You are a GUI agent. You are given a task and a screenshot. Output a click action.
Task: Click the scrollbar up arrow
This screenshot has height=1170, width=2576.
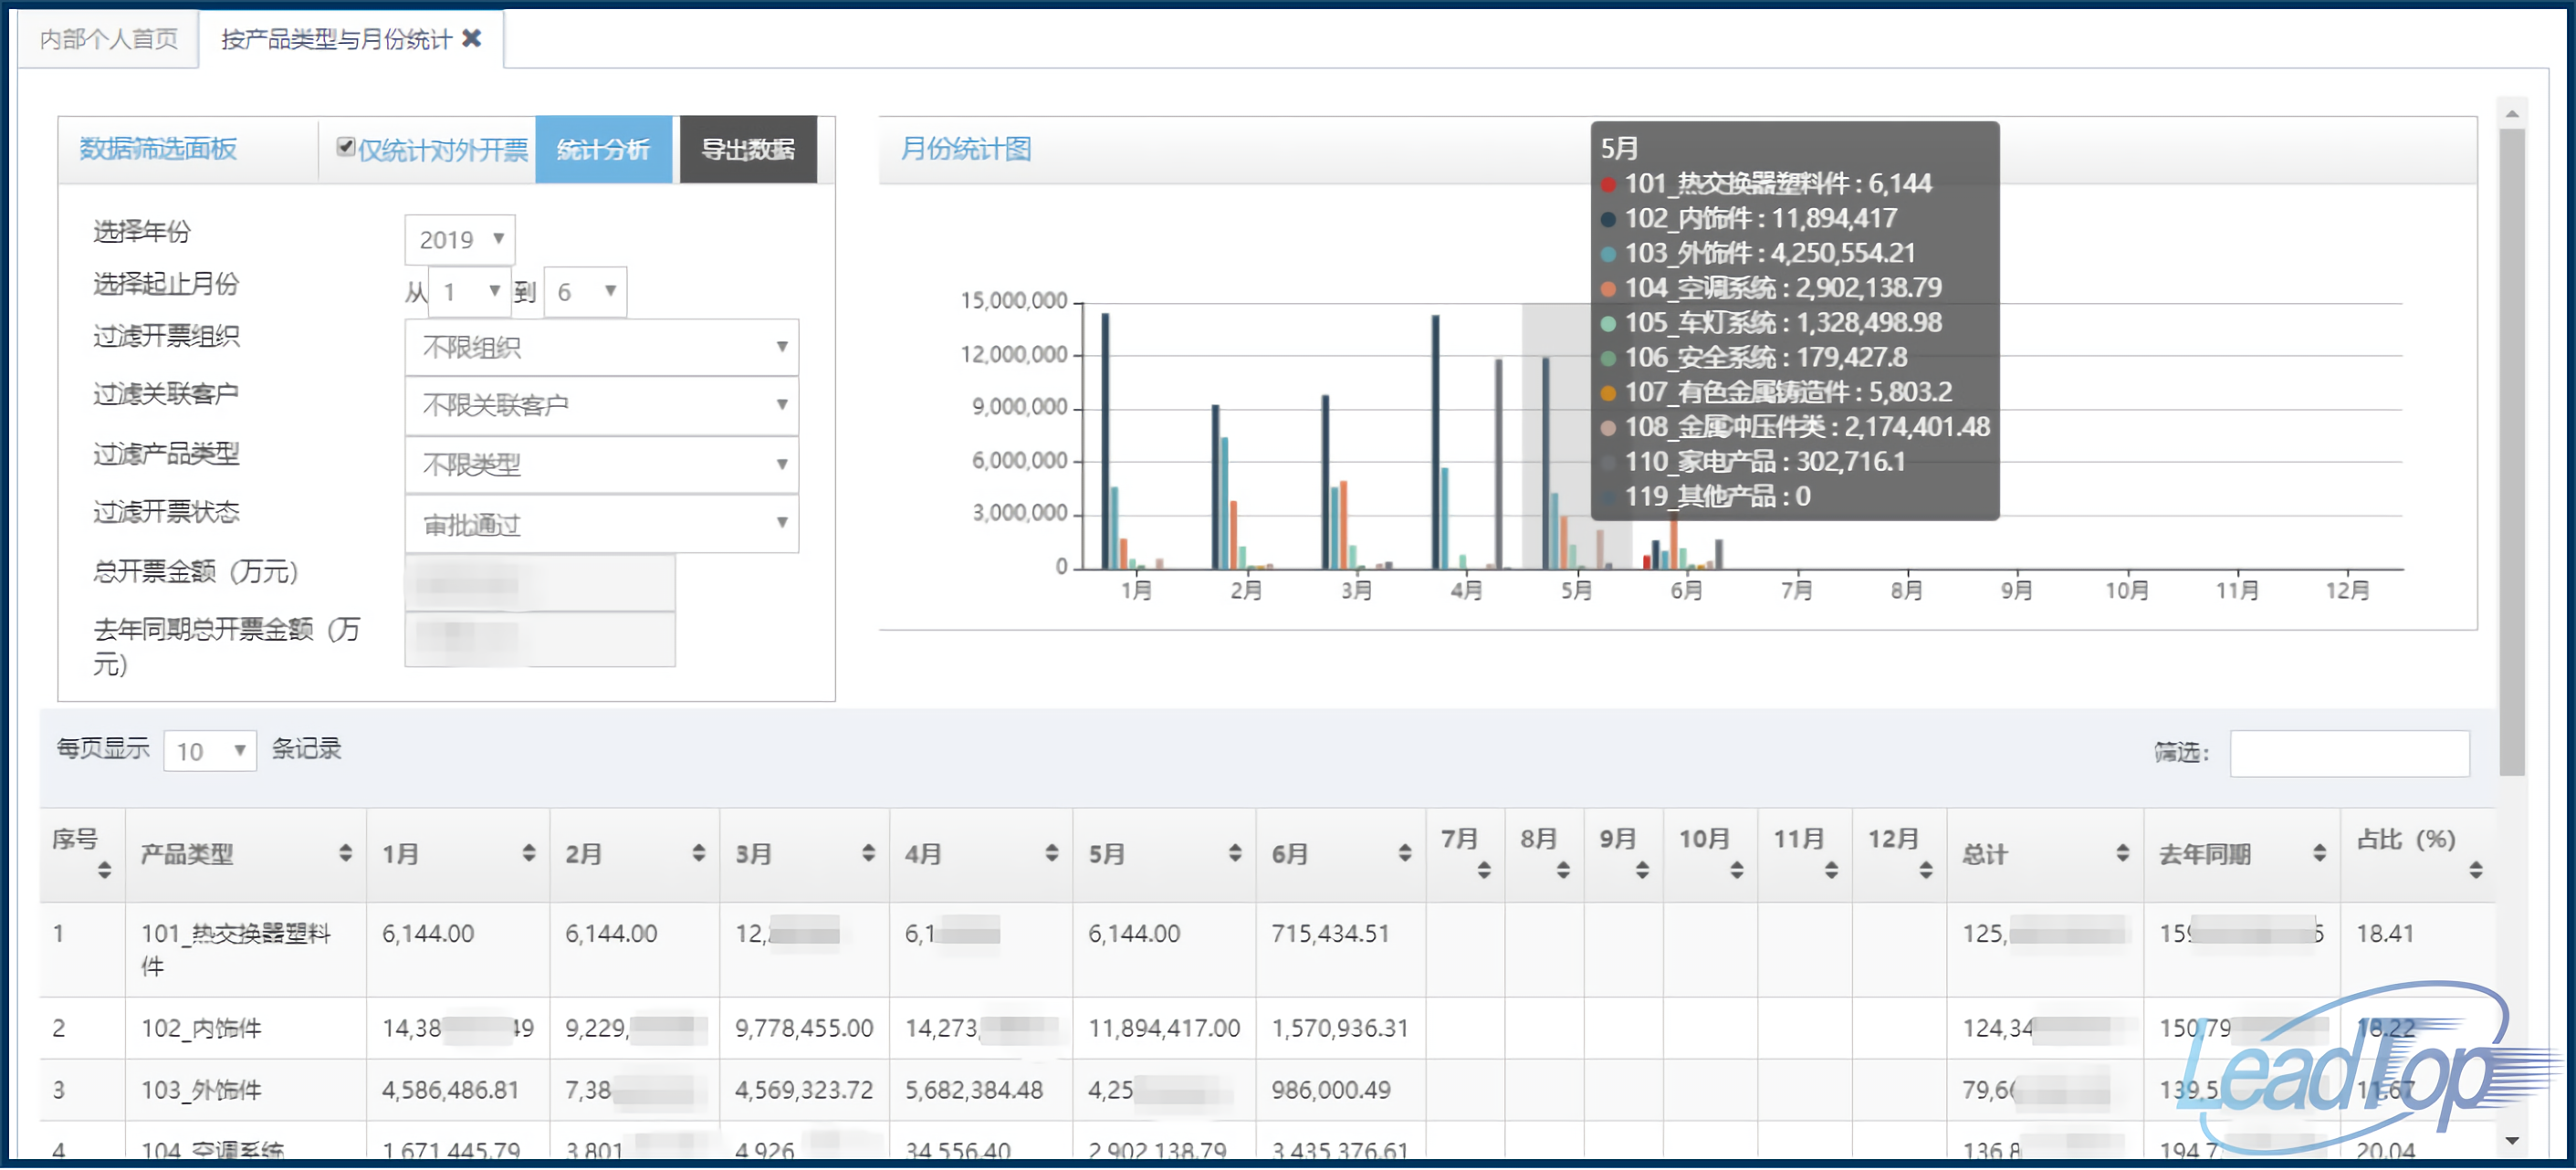(x=2513, y=115)
